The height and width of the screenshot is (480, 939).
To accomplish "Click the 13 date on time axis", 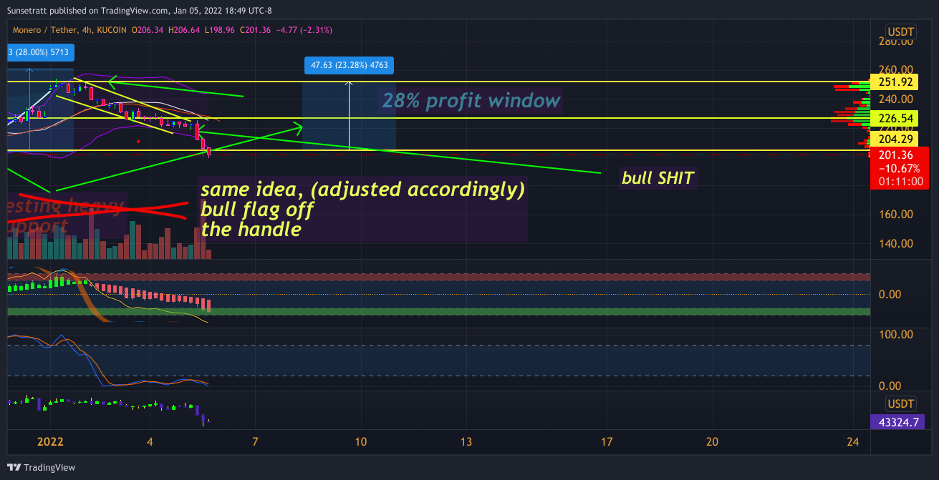I will pyautogui.click(x=466, y=441).
